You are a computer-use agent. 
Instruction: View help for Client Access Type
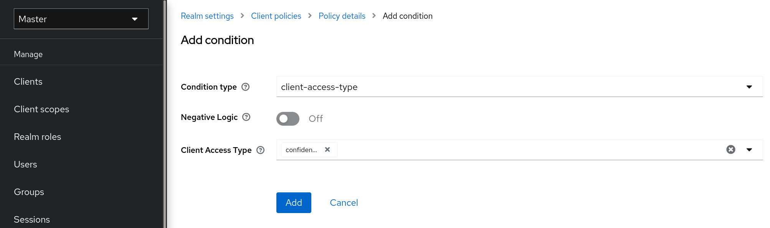pos(260,150)
